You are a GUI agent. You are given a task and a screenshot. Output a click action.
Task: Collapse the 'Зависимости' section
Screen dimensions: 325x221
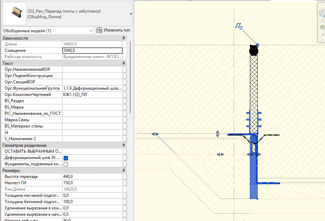tap(124, 38)
